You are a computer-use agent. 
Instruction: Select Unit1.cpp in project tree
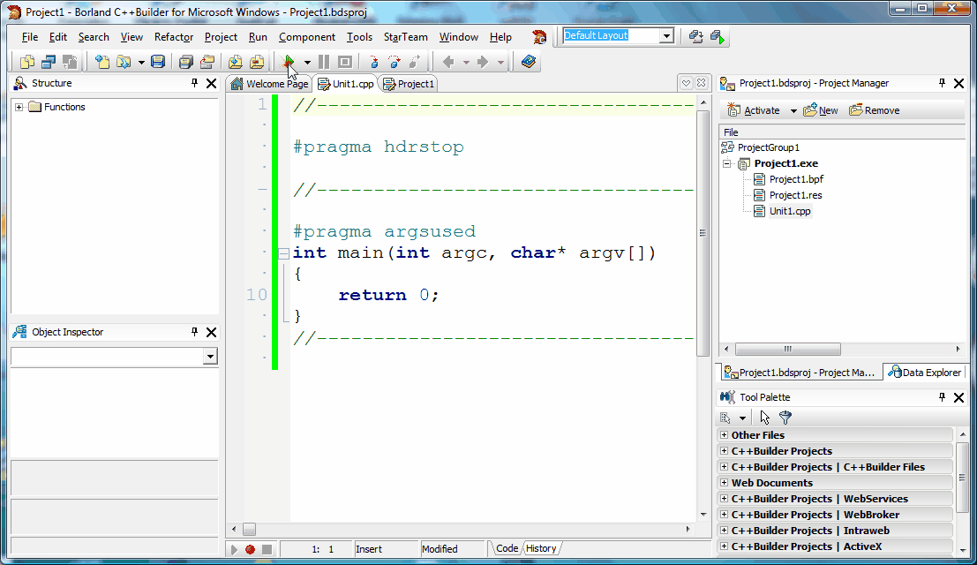coord(790,211)
